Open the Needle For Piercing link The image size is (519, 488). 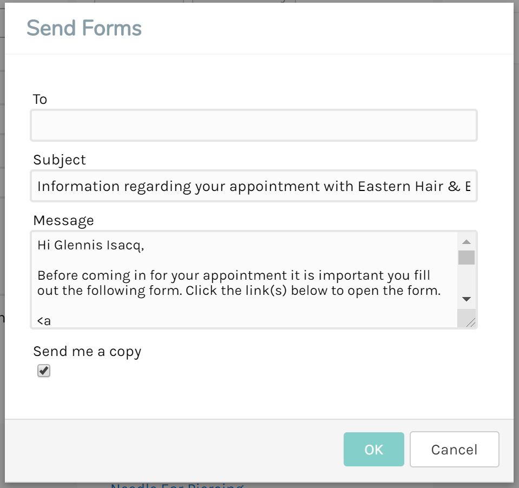point(176,485)
